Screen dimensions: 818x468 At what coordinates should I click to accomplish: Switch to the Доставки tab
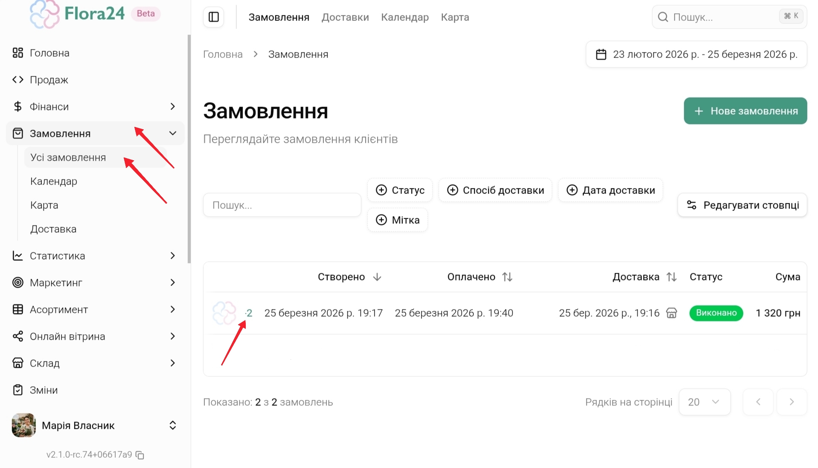pyautogui.click(x=345, y=17)
